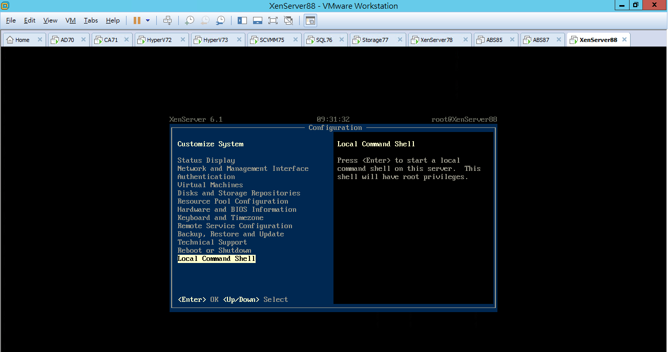668x352 pixels.
Task: Enter full screen mode icon
Action: [273, 20]
